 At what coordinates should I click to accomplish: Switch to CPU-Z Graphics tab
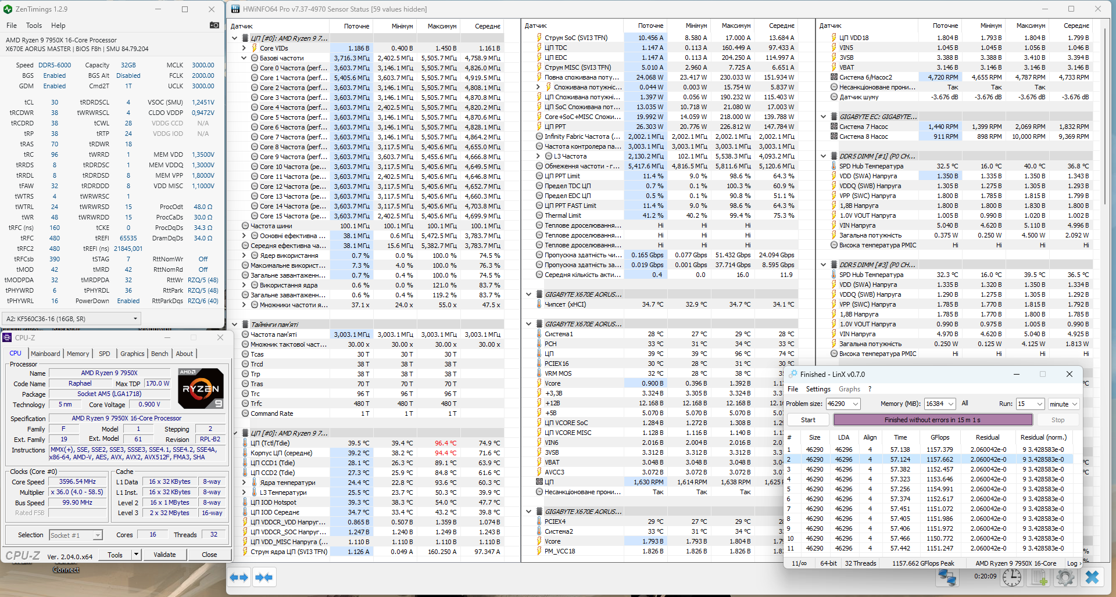133,354
